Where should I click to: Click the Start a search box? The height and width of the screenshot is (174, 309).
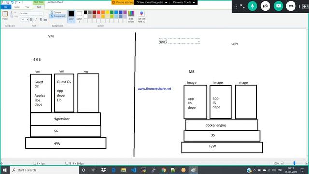click(44, 170)
